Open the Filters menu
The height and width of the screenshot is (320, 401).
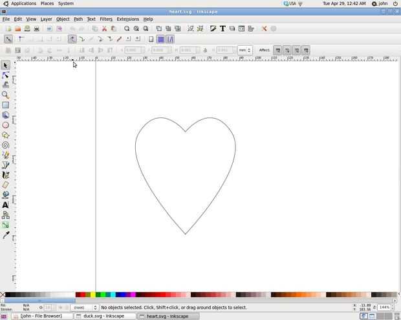[106, 19]
